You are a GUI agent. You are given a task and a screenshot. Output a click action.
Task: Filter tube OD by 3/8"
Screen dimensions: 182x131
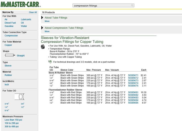(x=23, y=104)
